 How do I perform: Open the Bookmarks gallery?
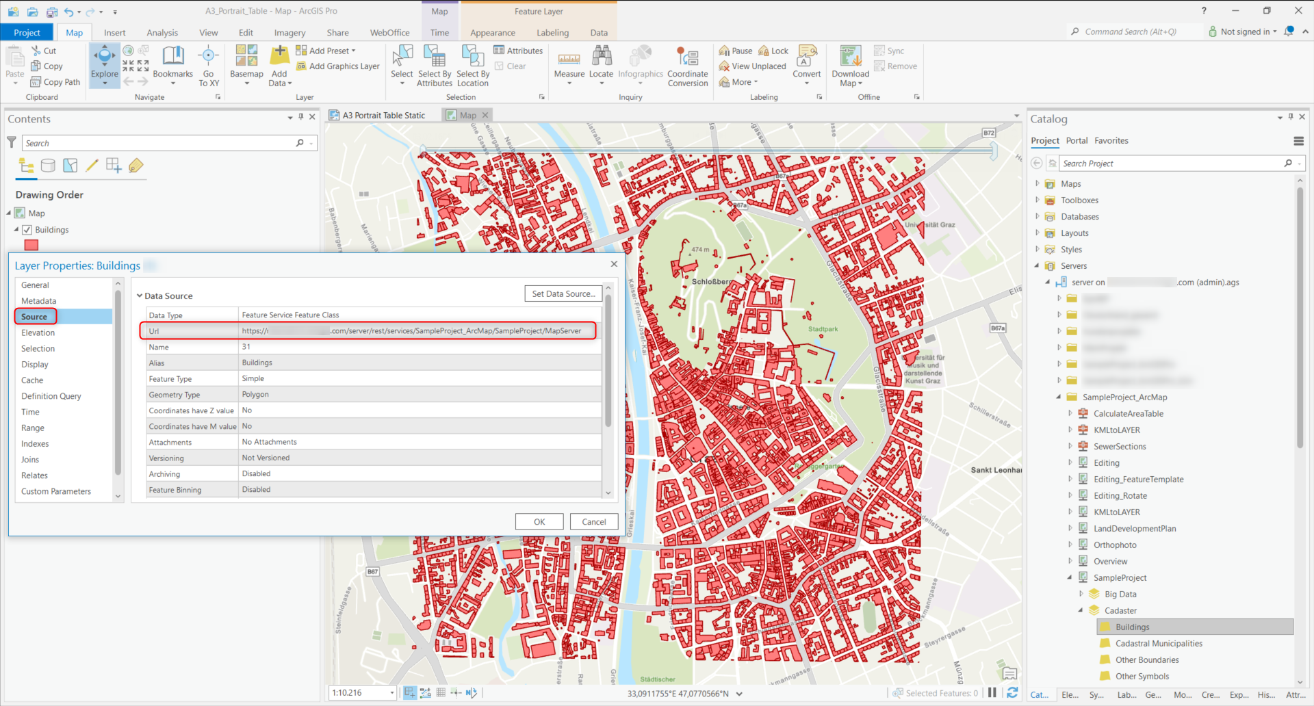173,65
